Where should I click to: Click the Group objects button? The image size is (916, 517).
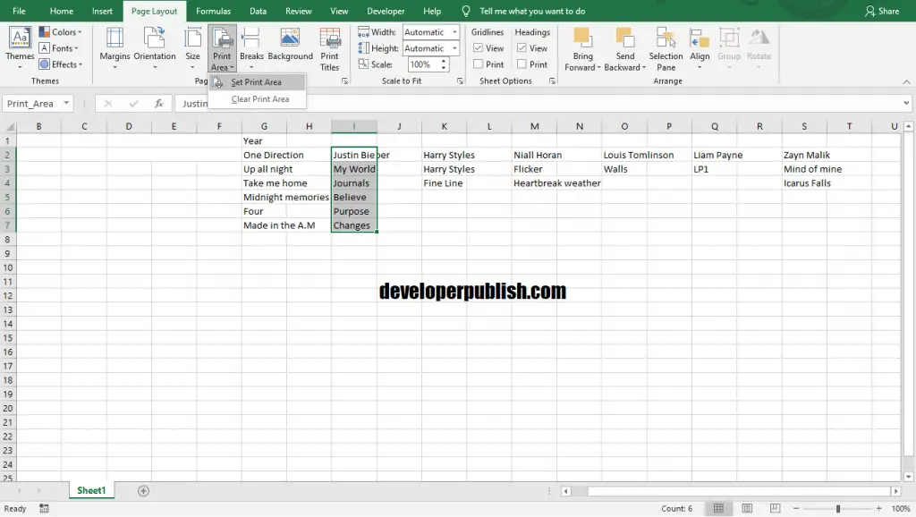tap(728, 48)
